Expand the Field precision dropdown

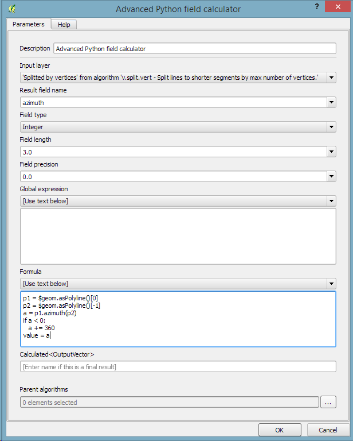(331, 176)
